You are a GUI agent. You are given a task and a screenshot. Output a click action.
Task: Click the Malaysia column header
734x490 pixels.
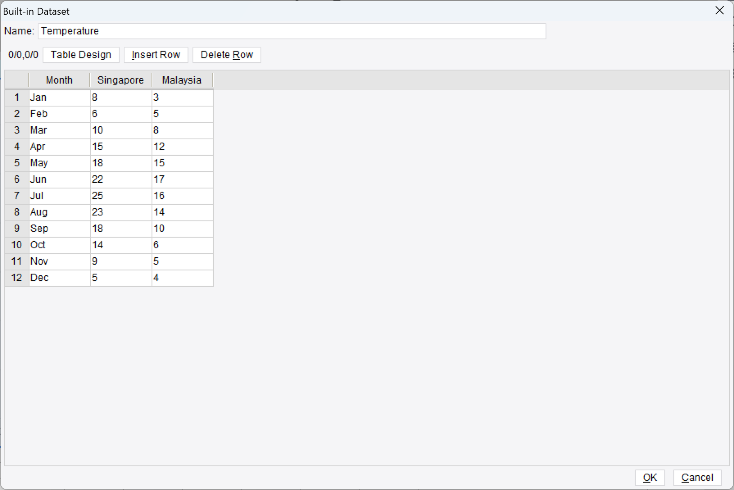point(181,80)
